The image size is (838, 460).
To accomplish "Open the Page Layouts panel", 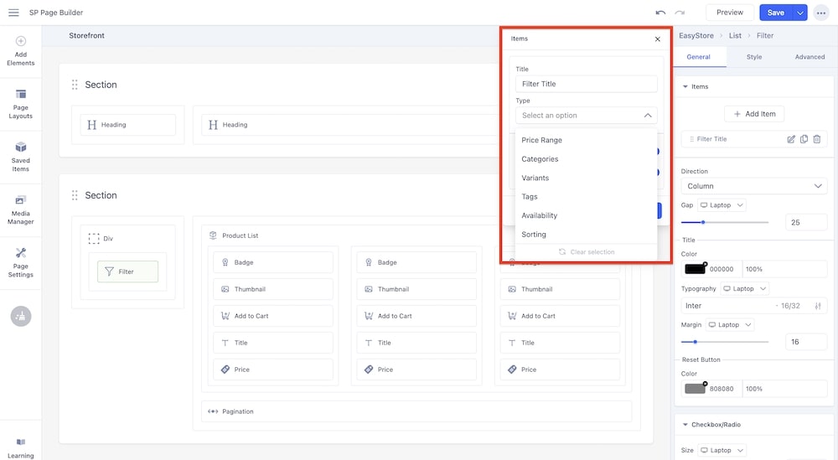I will 21,104.
